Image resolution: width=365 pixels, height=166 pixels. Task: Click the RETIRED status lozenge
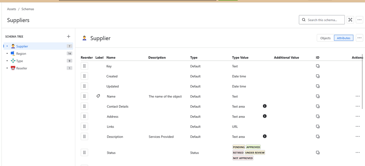(x=238, y=153)
